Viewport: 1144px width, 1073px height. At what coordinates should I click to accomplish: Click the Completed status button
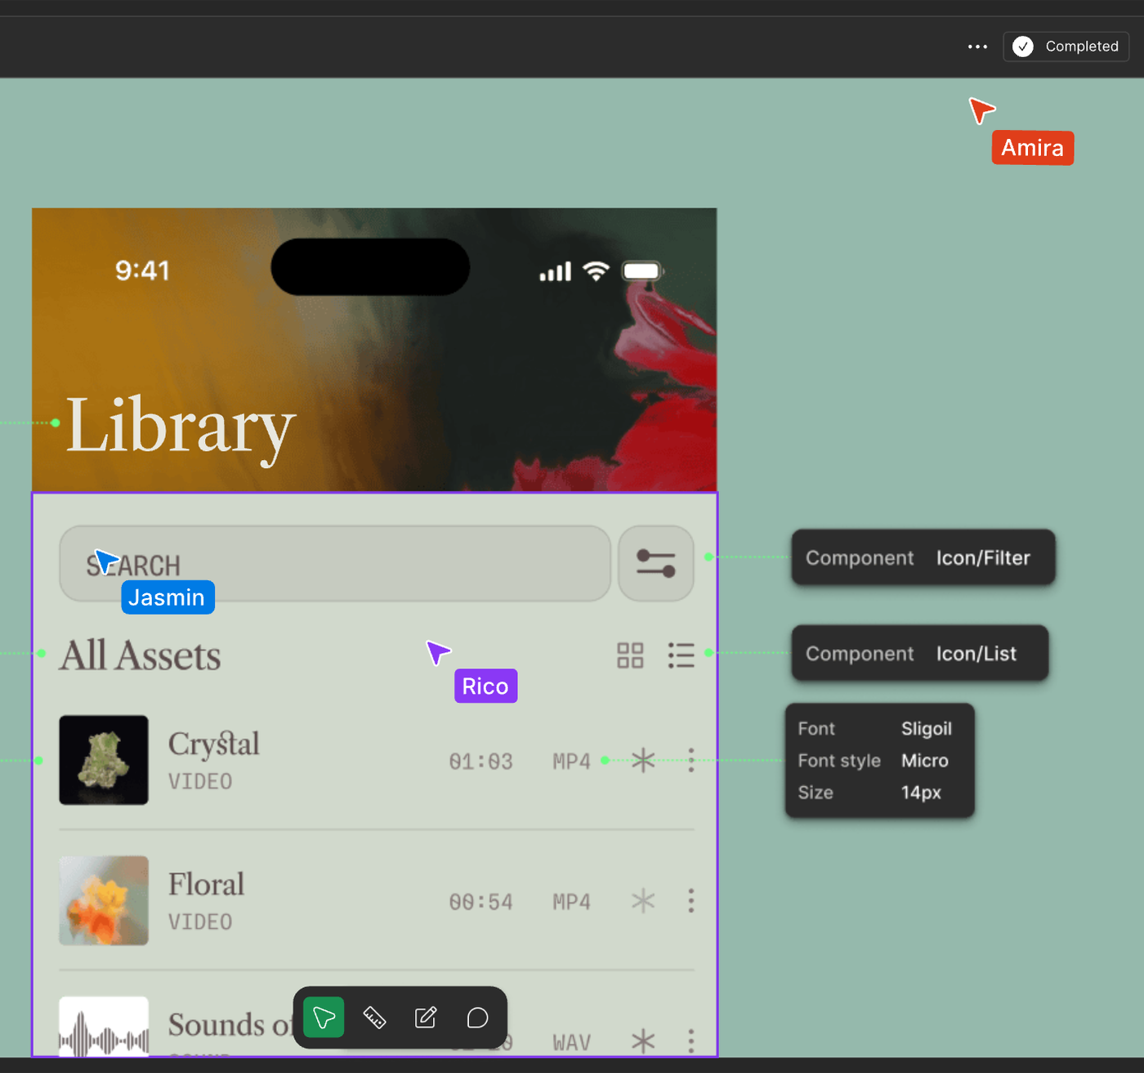pos(1066,47)
